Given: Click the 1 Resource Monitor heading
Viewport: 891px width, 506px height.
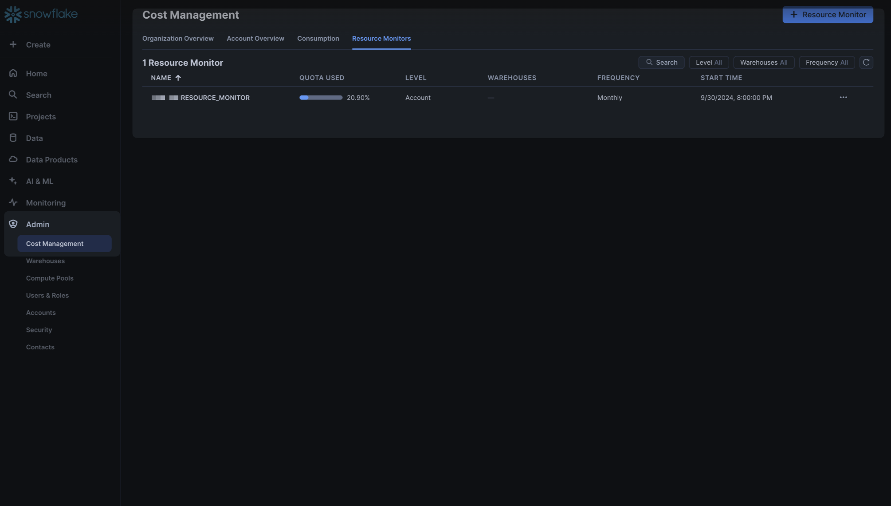Looking at the screenshot, I should tap(183, 63).
